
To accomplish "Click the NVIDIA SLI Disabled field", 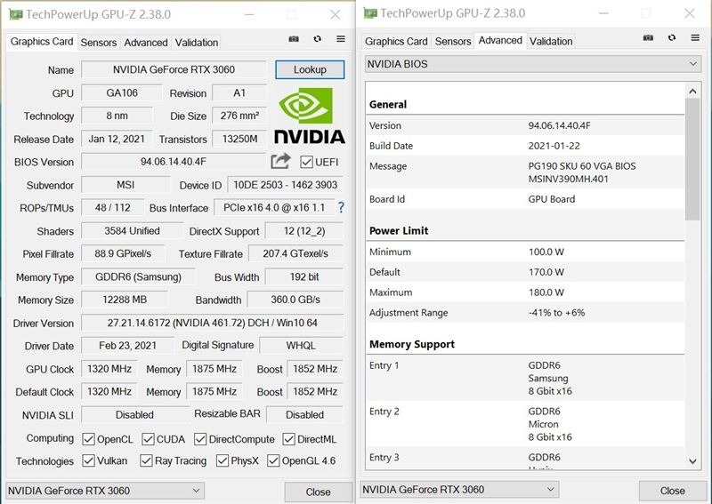I will click(x=134, y=414).
